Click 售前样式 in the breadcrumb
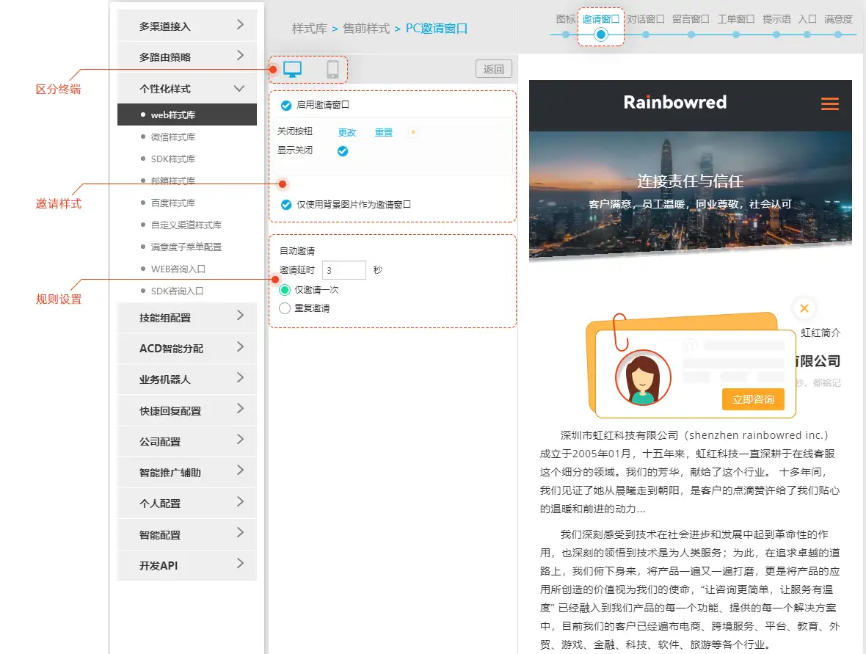Screen dimensions: 866x654 point(366,28)
